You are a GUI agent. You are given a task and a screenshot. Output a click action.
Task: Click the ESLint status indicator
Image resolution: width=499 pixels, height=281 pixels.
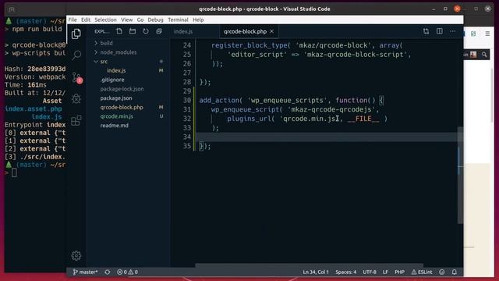(422, 272)
